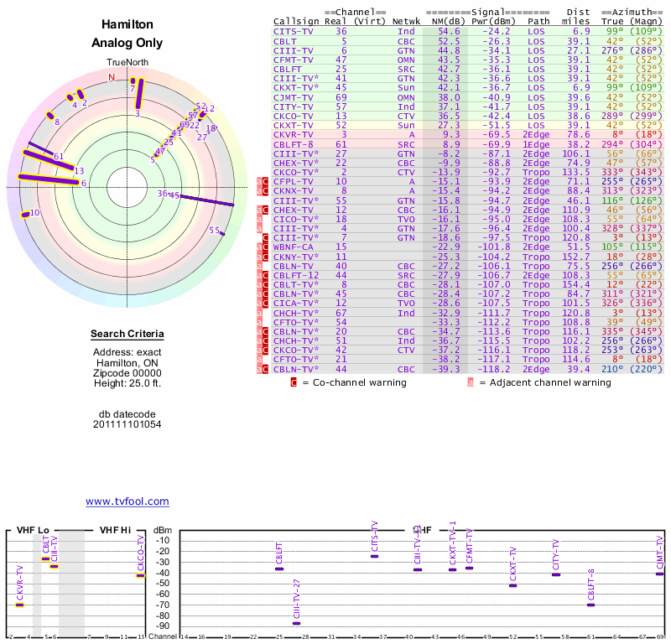
Task: Click the Callsign column header
Action: pyautogui.click(x=294, y=21)
